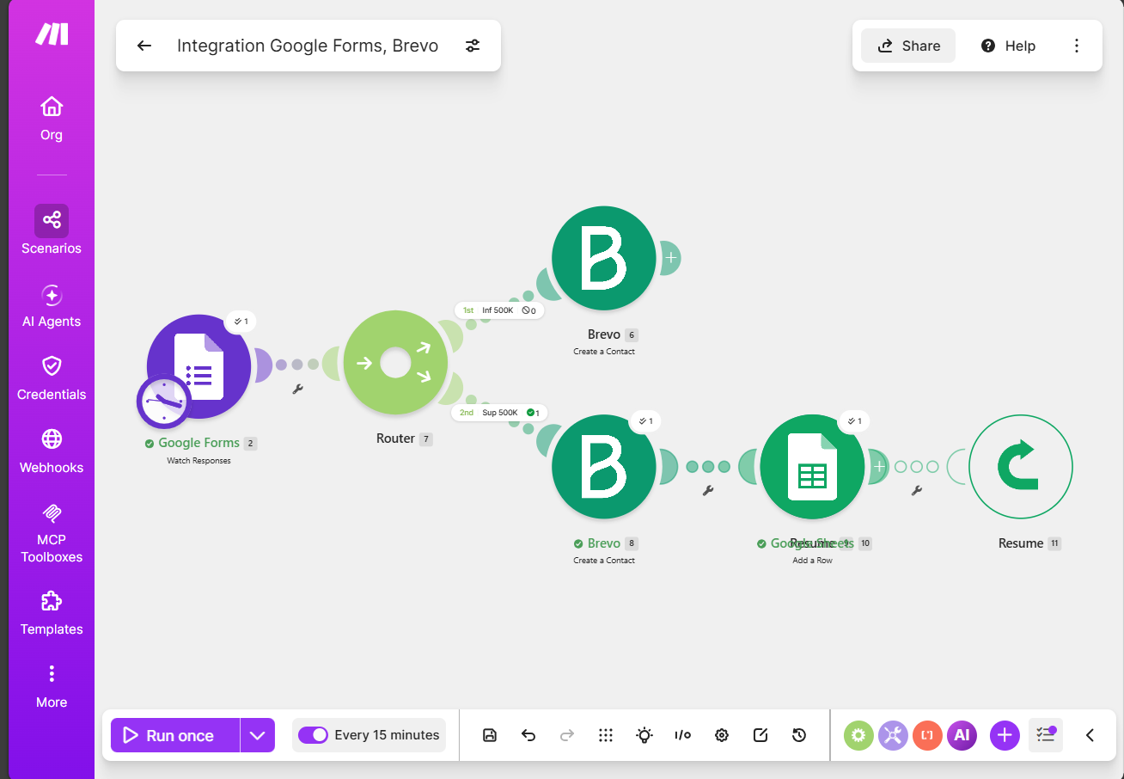Click the Add a Row label
The width and height of the screenshot is (1124, 779).
(x=812, y=561)
